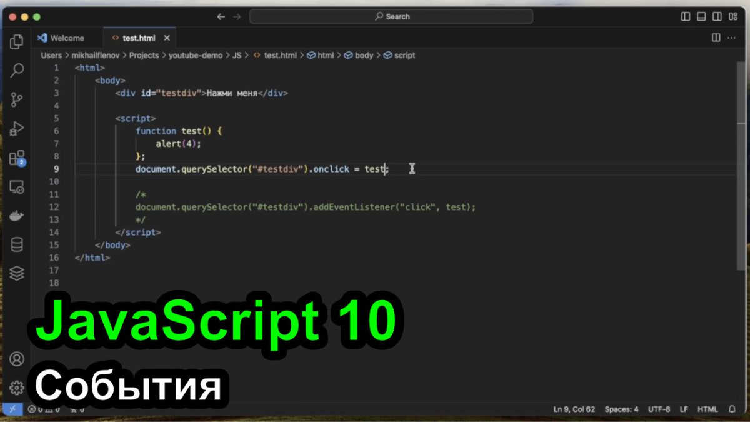This screenshot has width=750, height=422.
Task: Split the editor to the right
Action: tap(716, 38)
